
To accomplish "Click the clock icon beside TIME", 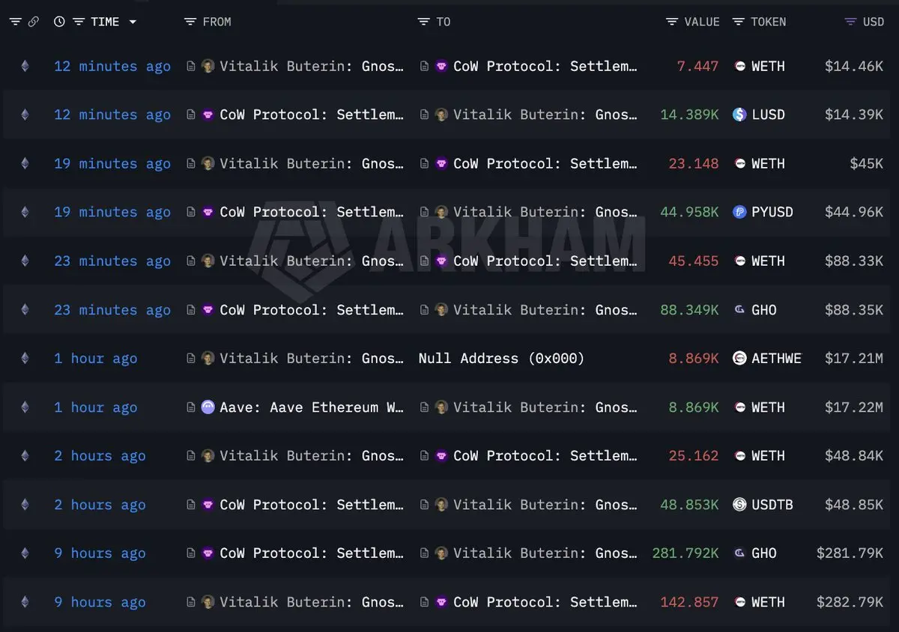I will (59, 22).
